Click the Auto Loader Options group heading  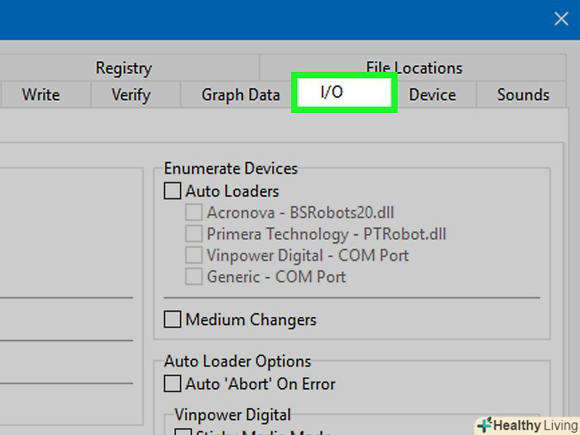[x=237, y=362]
